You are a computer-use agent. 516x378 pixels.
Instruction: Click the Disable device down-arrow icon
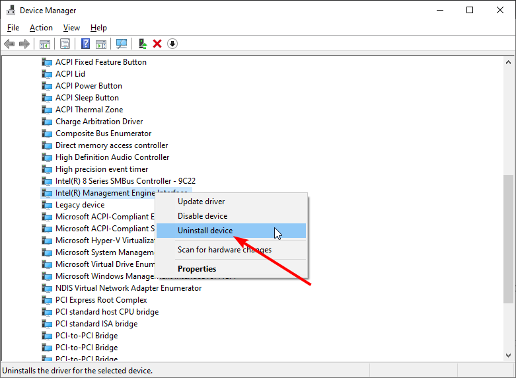[x=172, y=44]
